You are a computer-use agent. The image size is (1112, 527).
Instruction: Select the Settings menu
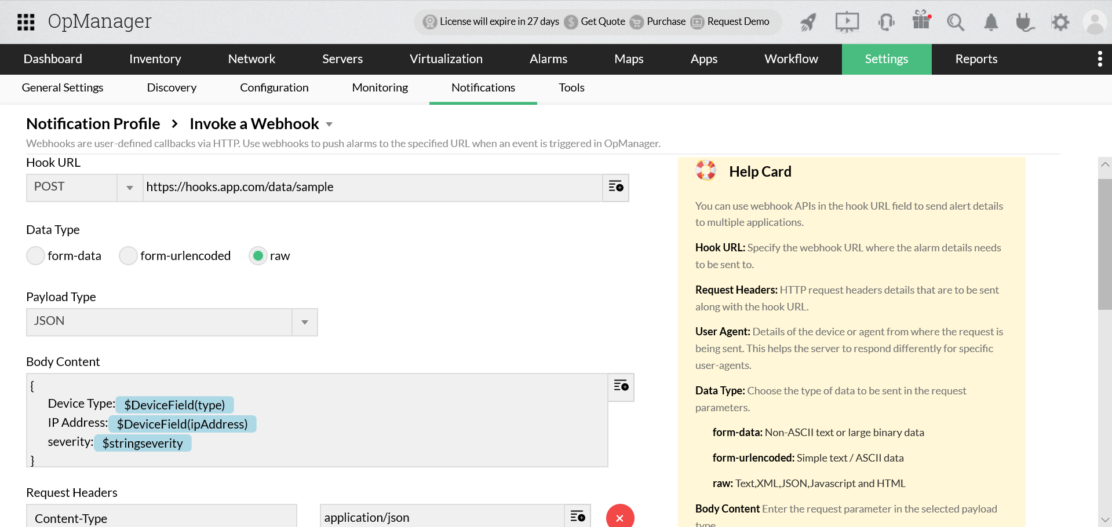tap(887, 59)
